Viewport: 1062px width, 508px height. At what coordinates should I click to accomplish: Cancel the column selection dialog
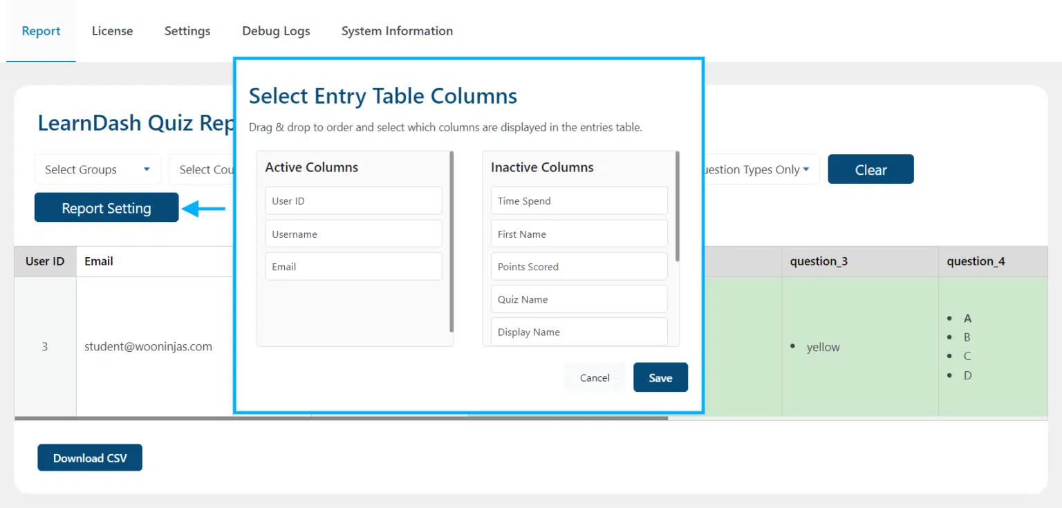pos(595,377)
